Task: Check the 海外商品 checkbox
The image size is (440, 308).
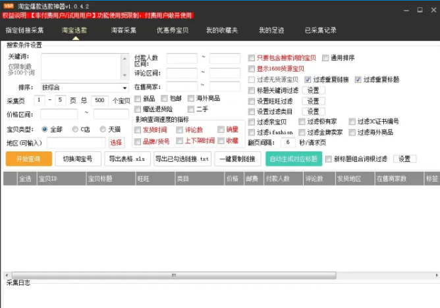Action: tap(191, 98)
